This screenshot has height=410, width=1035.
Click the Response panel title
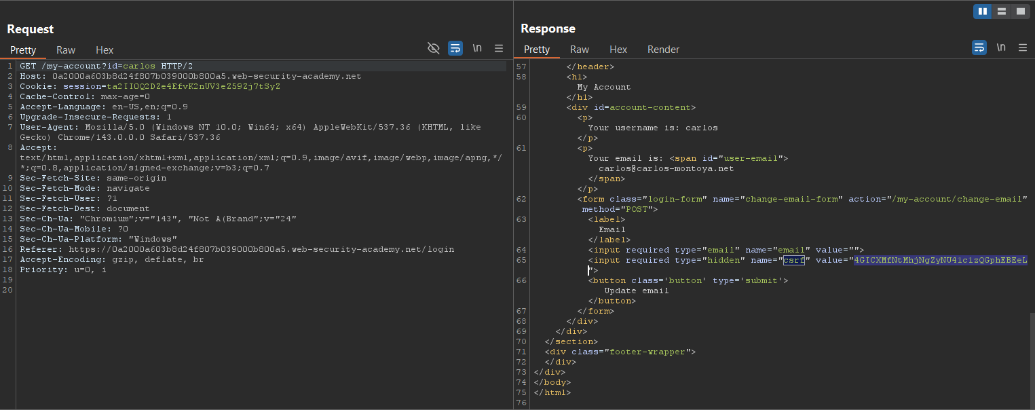[x=548, y=29]
